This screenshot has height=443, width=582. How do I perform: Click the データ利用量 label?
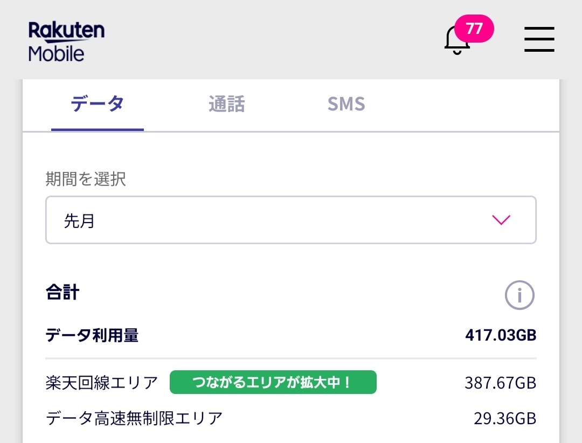[x=92, y=336]
